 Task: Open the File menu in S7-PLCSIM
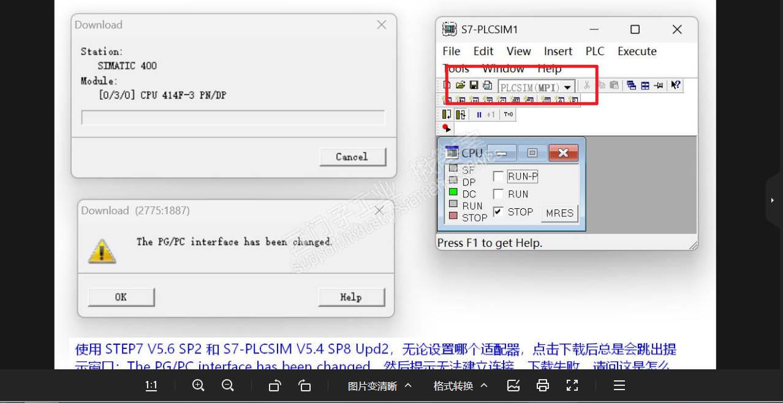452,51
